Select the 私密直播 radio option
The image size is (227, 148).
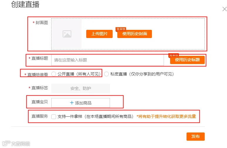106,74
